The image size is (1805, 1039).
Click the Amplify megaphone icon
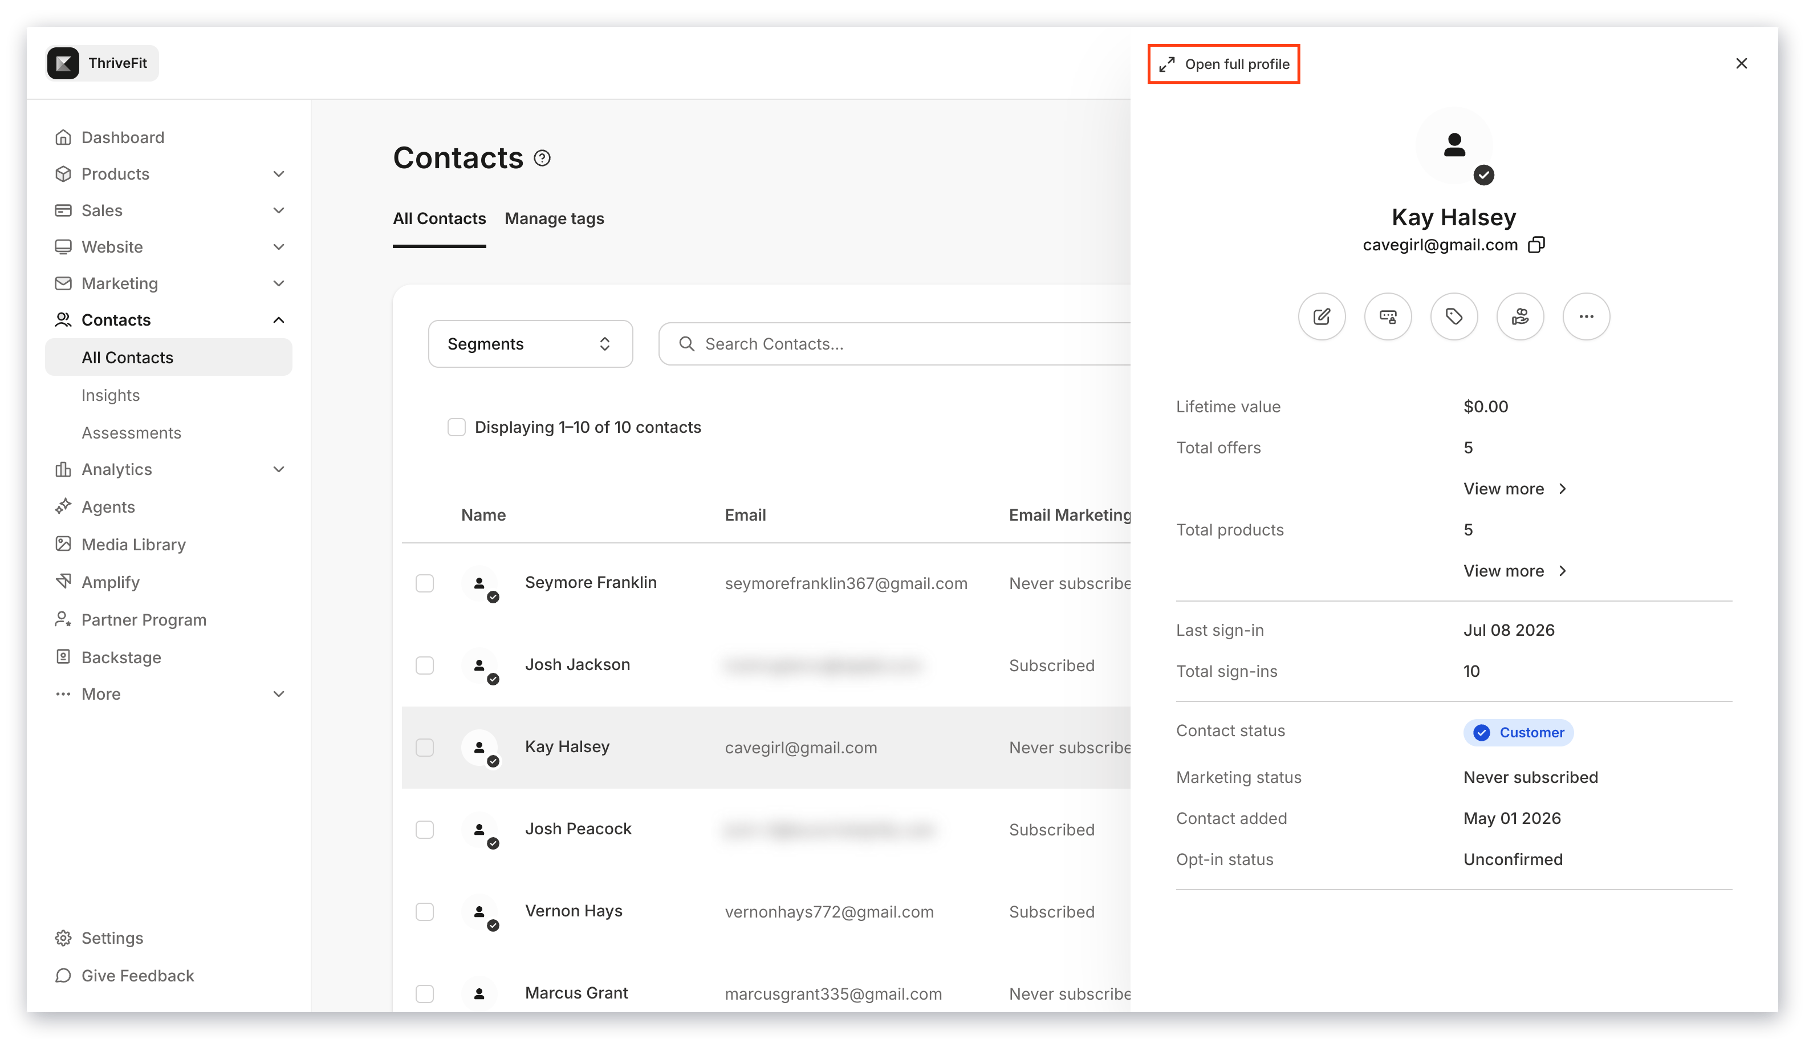pyautogui.click(x=63, y=582)
